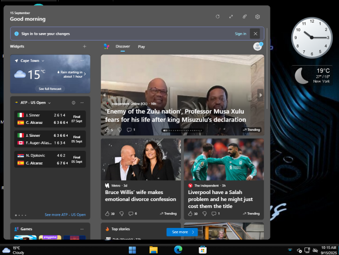This screenshot has height=255, width=339.
Task: Launch Microsoft Edge from taskbar
Action: pos(178,250)
